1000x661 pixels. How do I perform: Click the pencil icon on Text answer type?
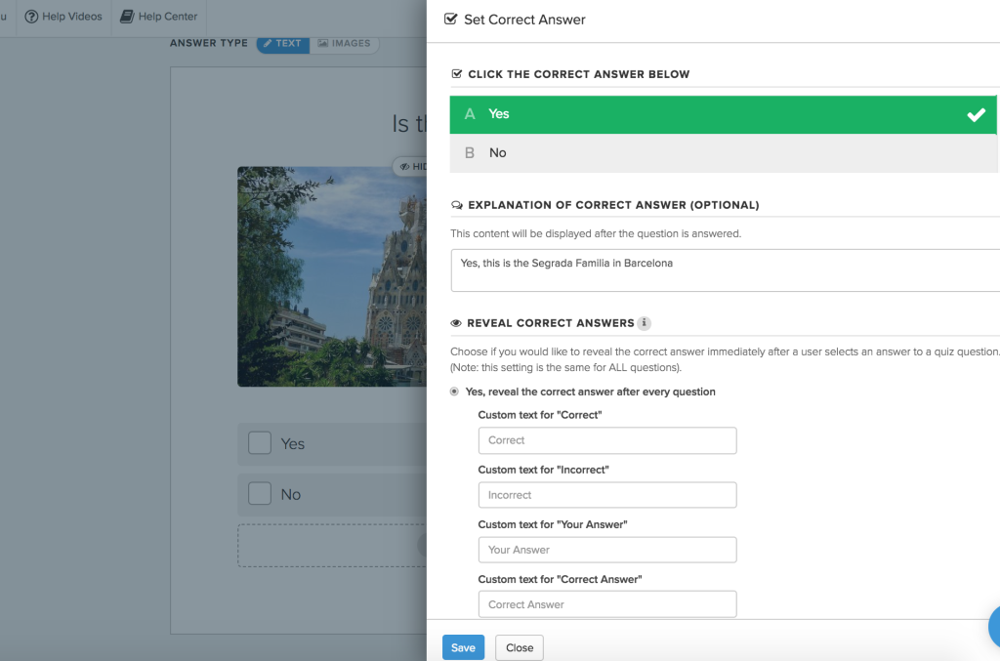coord(268,43)
